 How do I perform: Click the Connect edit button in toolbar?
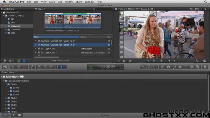[39, 67]
